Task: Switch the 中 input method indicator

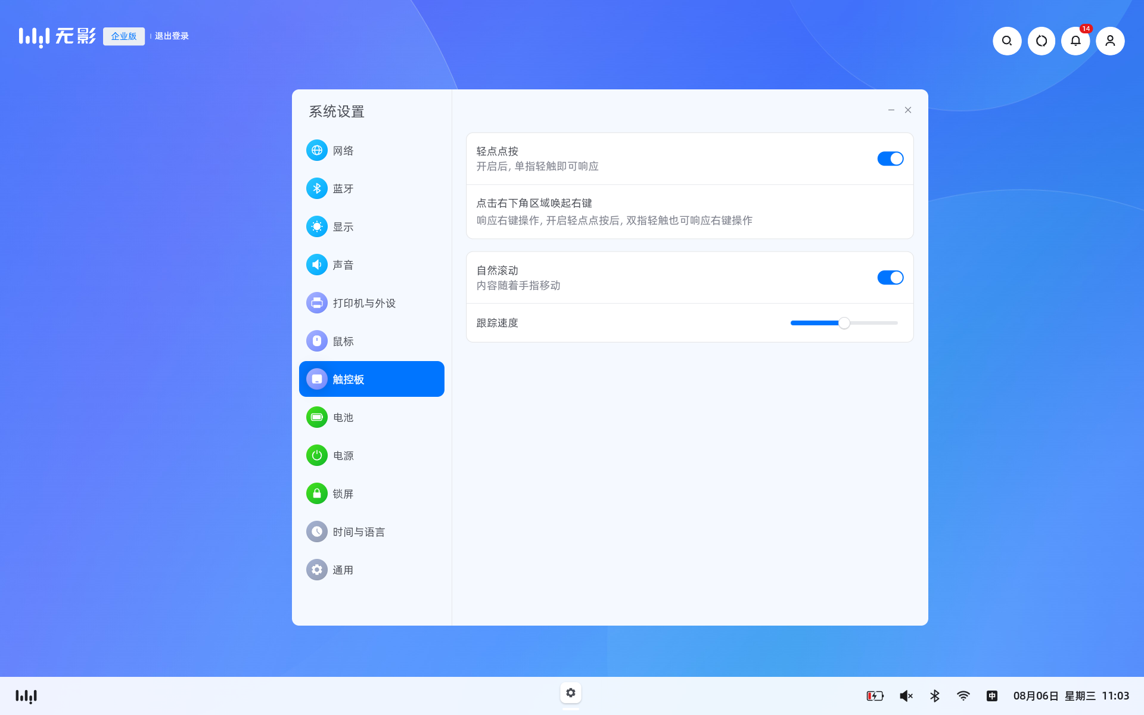Action: pos(992,696)
